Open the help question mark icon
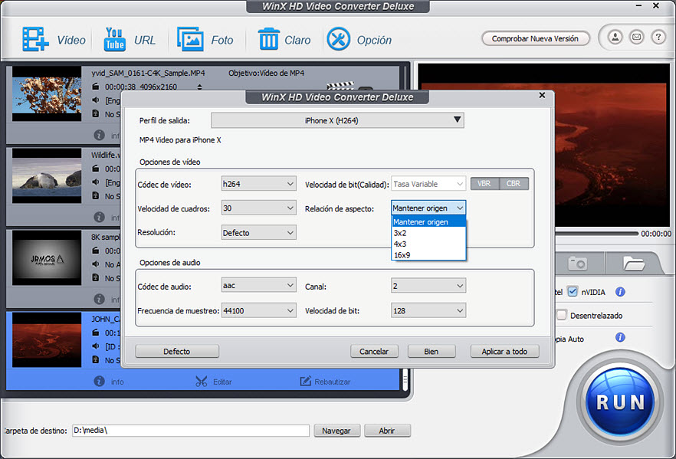676x459 pixels. [658, 37]
